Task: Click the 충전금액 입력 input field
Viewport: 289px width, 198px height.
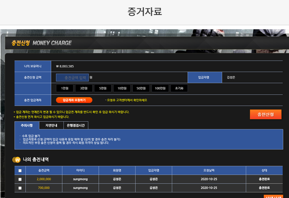Action: click(72, 77)
